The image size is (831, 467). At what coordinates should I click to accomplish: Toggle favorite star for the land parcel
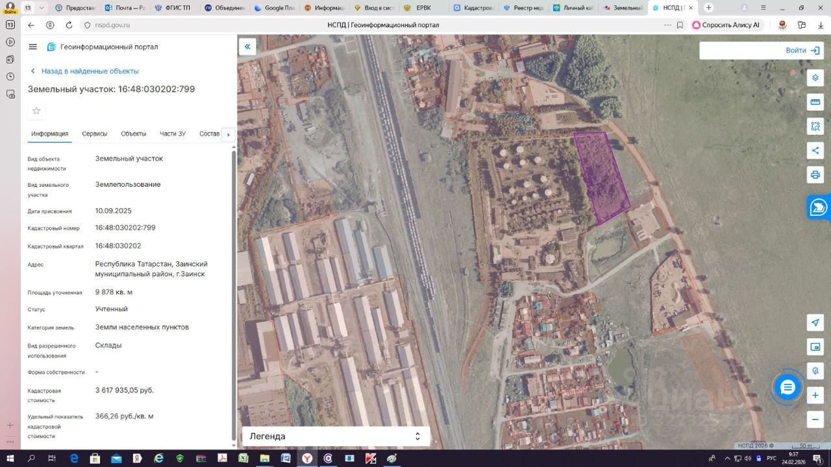(x=36, y=111)
